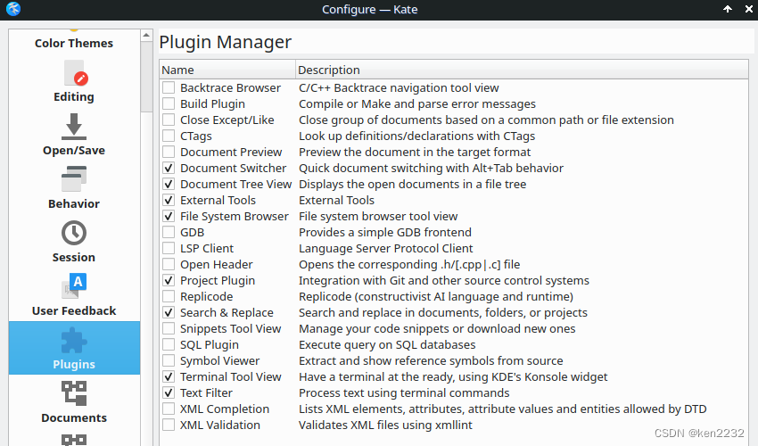The image size is (758, 446).
Task: Click the Kate app icon in title bar
Action: coord(13,9)
